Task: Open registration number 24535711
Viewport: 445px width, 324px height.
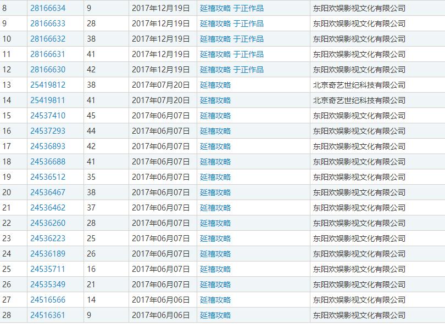Action: (x=48, y=269)
